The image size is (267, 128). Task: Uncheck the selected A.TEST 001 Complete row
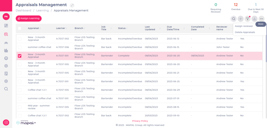(20, 56)
